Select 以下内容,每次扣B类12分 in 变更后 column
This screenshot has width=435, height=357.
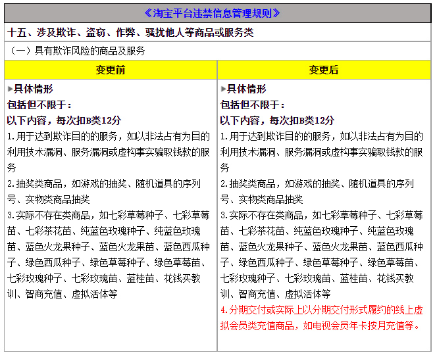pyautogui.click(x=277, y=120)
